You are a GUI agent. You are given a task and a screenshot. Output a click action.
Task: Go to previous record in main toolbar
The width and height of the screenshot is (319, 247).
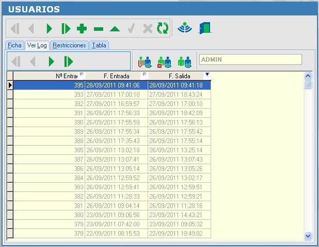coord(31,28)
